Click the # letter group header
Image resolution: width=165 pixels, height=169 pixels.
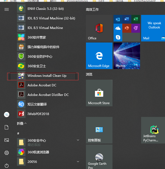(18, 133)
